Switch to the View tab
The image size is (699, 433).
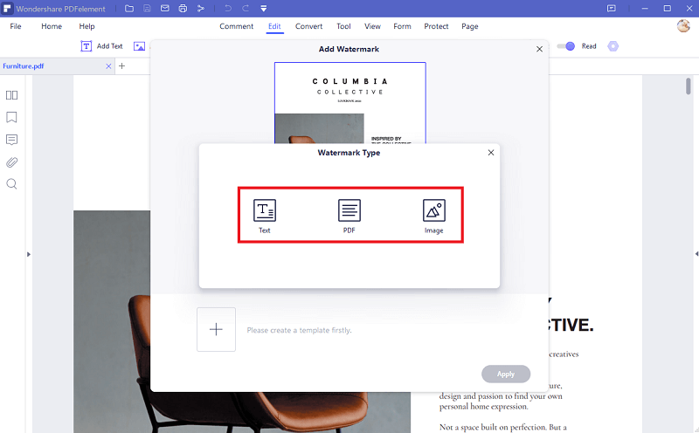(x=373, y=26)
